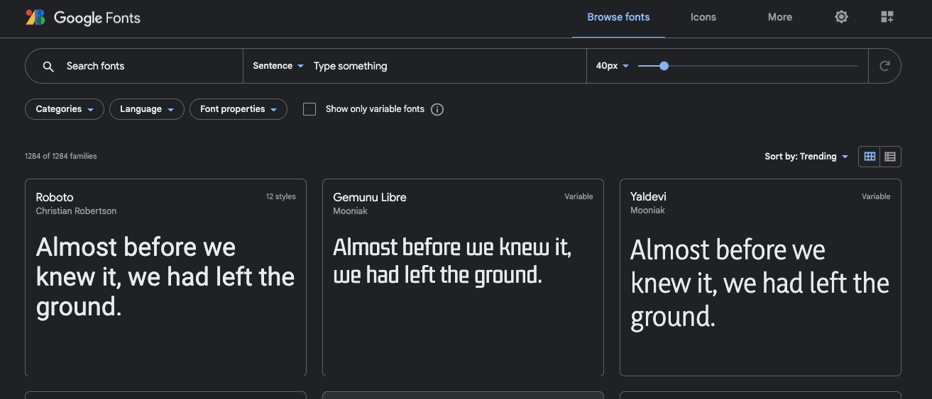Go to the Icons tab
This screenshot has height=399, width=932.
(703, 17)
